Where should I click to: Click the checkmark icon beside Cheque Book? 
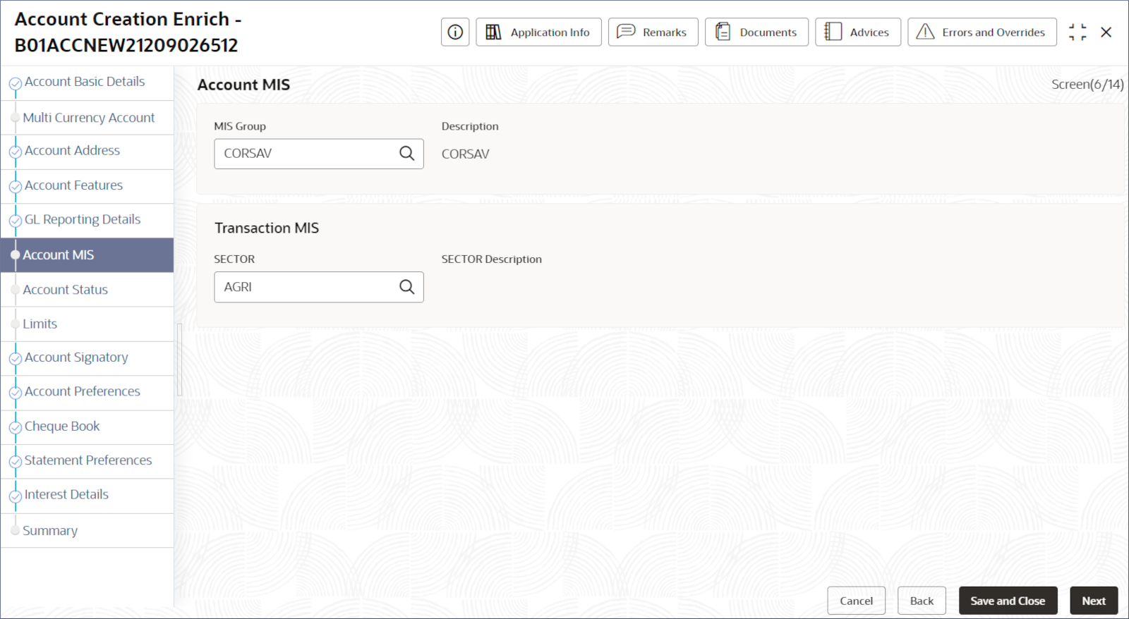coord(16,428)
